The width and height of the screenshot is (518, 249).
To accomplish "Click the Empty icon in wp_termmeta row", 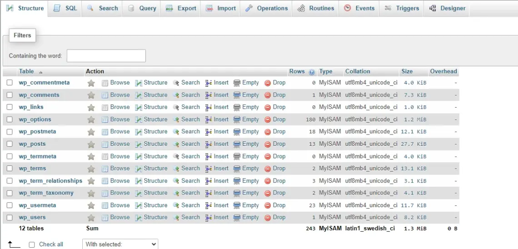I will [237, 156].
